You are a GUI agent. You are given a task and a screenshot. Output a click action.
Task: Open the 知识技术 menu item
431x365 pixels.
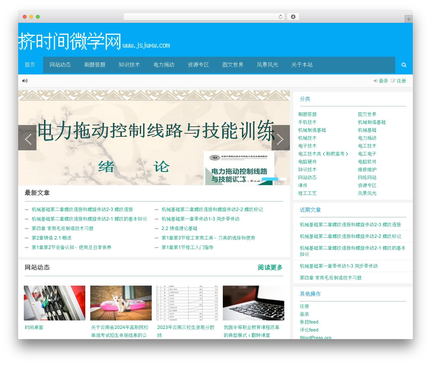(x=129, y=65)
